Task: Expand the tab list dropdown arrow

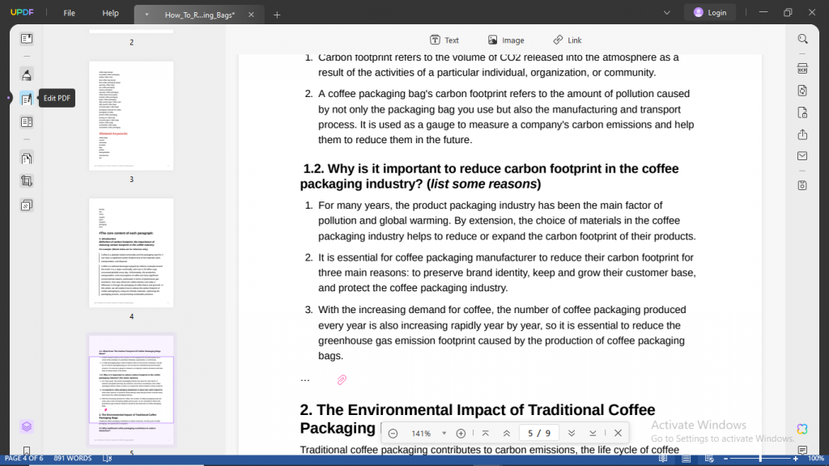Action: click(147, 15)
